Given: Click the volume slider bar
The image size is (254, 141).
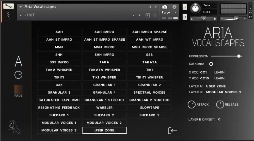Looking at the screenshot, I should (233, 19).
